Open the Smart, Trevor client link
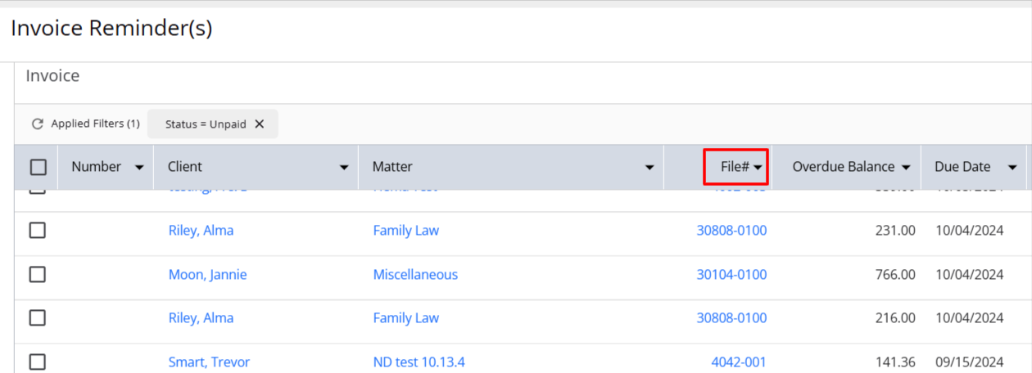The width and height of the screenshot is (1032, 373). [209, 362]
